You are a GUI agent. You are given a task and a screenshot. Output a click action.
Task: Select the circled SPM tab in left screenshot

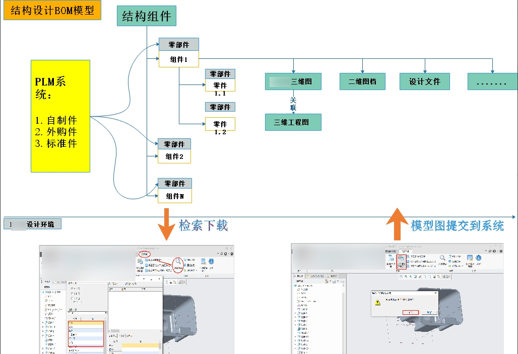[x=145, y=254]
